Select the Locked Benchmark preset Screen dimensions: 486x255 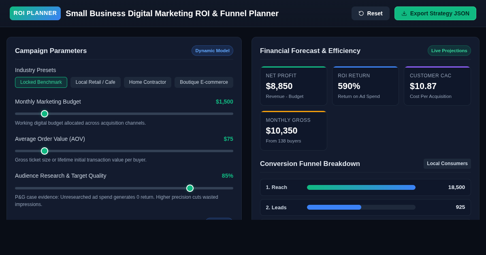point(41,82)
